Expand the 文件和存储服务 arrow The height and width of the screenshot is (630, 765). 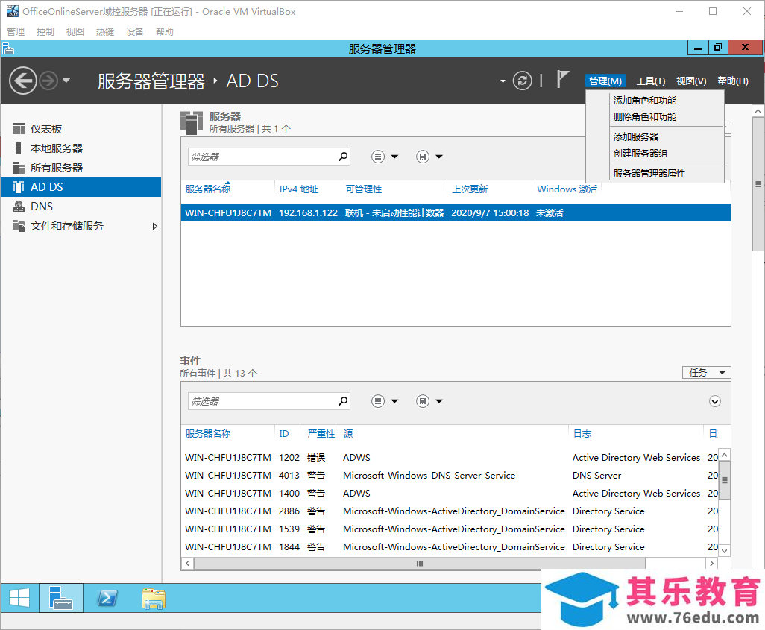coord(154,227)
